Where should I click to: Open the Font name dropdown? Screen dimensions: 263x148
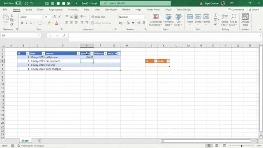tap(42, 17)
